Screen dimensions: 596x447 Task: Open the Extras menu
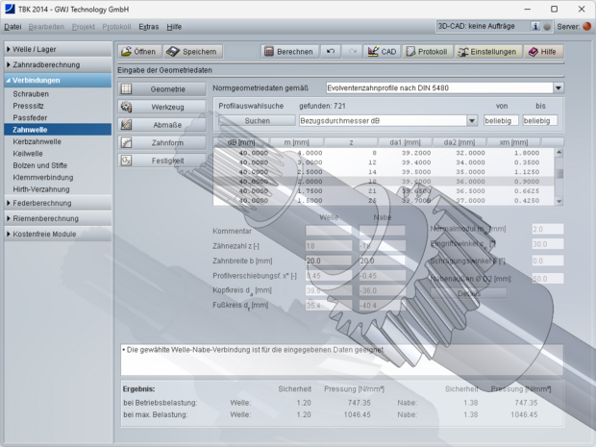tap(149, 27)
